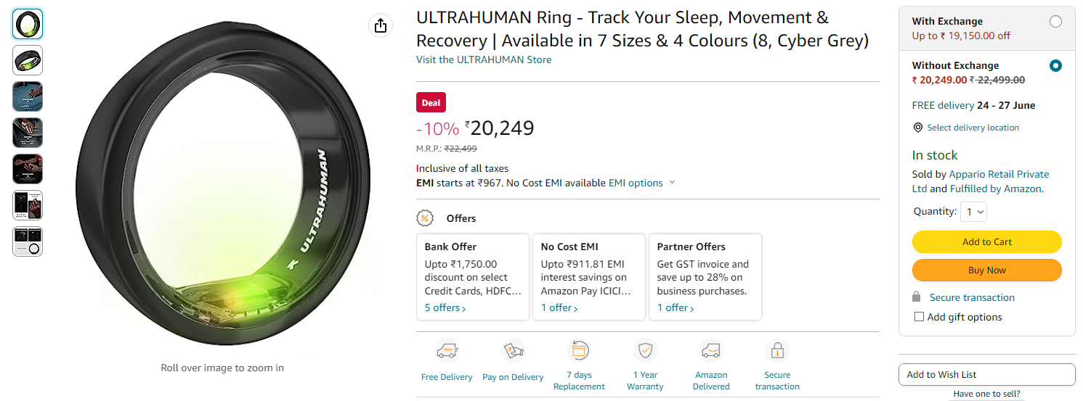This screenshot has height=401, width=1083.
Task: Click the delivery location pin icon
Action: [x=918, y=128]
